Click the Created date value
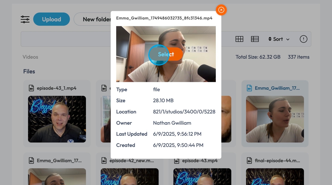 coord(178,145)
